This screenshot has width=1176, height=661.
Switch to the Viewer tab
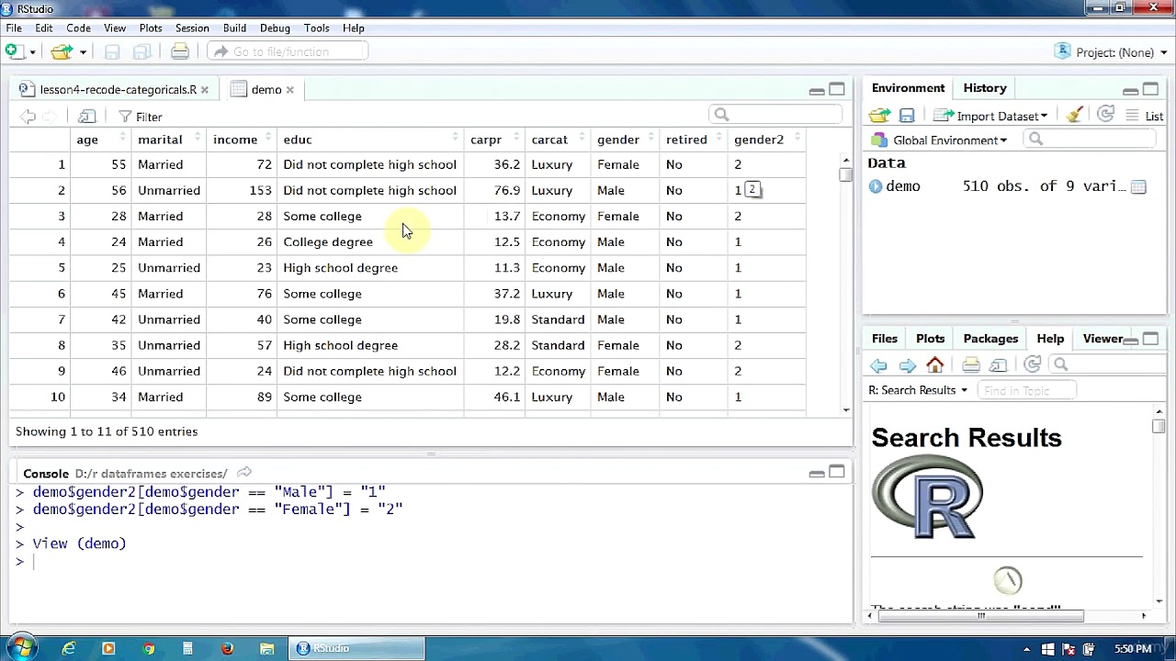1102,339
